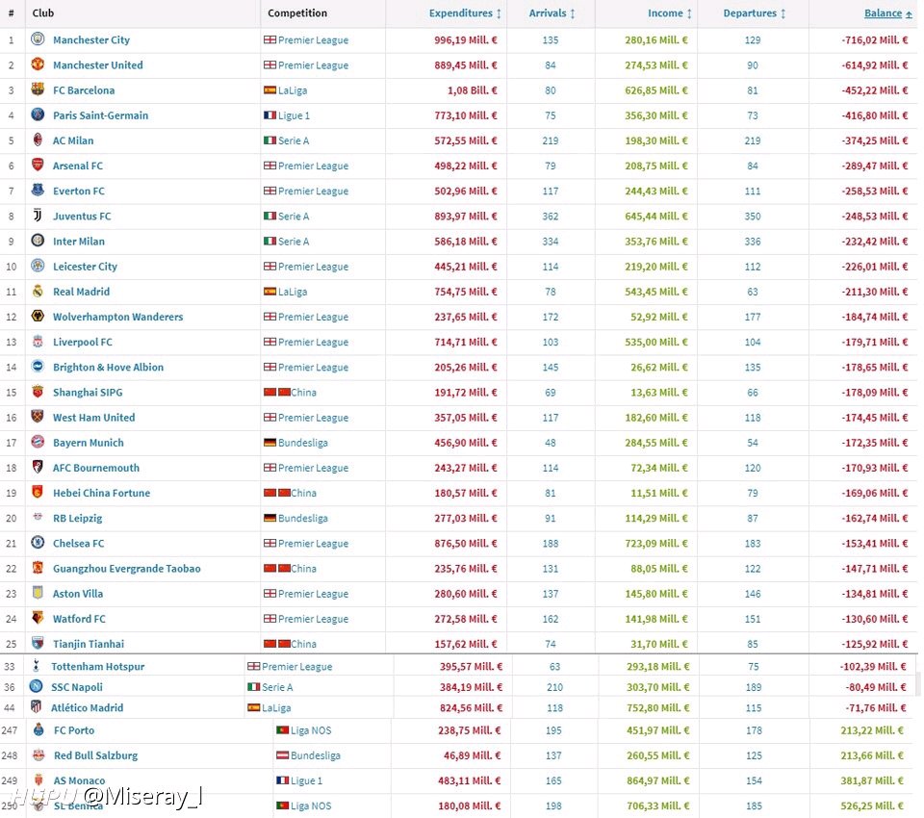Click the Juventus FC logo icon
The width and height of the screenshot is (924, 818).
coord(38,216)
